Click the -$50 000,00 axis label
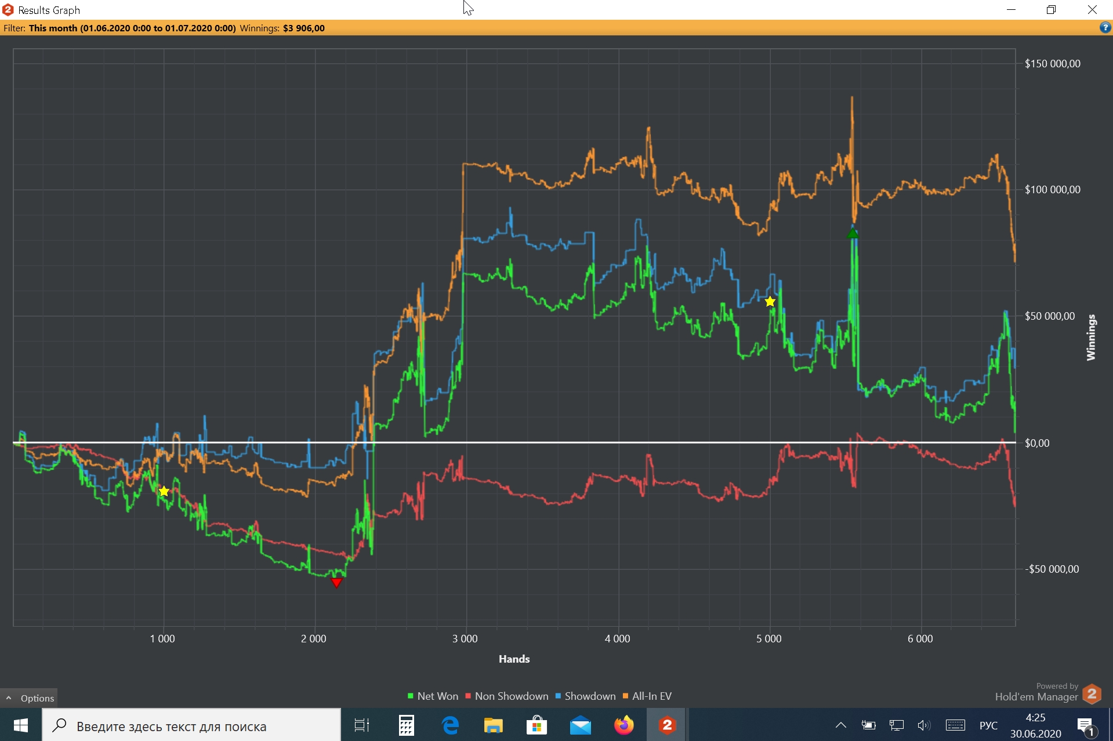 point(1052,569)
